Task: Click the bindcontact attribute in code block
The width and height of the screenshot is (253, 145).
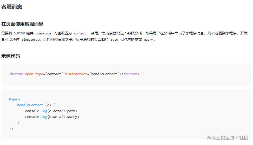Action: coord(76,74)
